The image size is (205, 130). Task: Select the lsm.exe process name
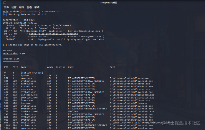click(26, 103)
